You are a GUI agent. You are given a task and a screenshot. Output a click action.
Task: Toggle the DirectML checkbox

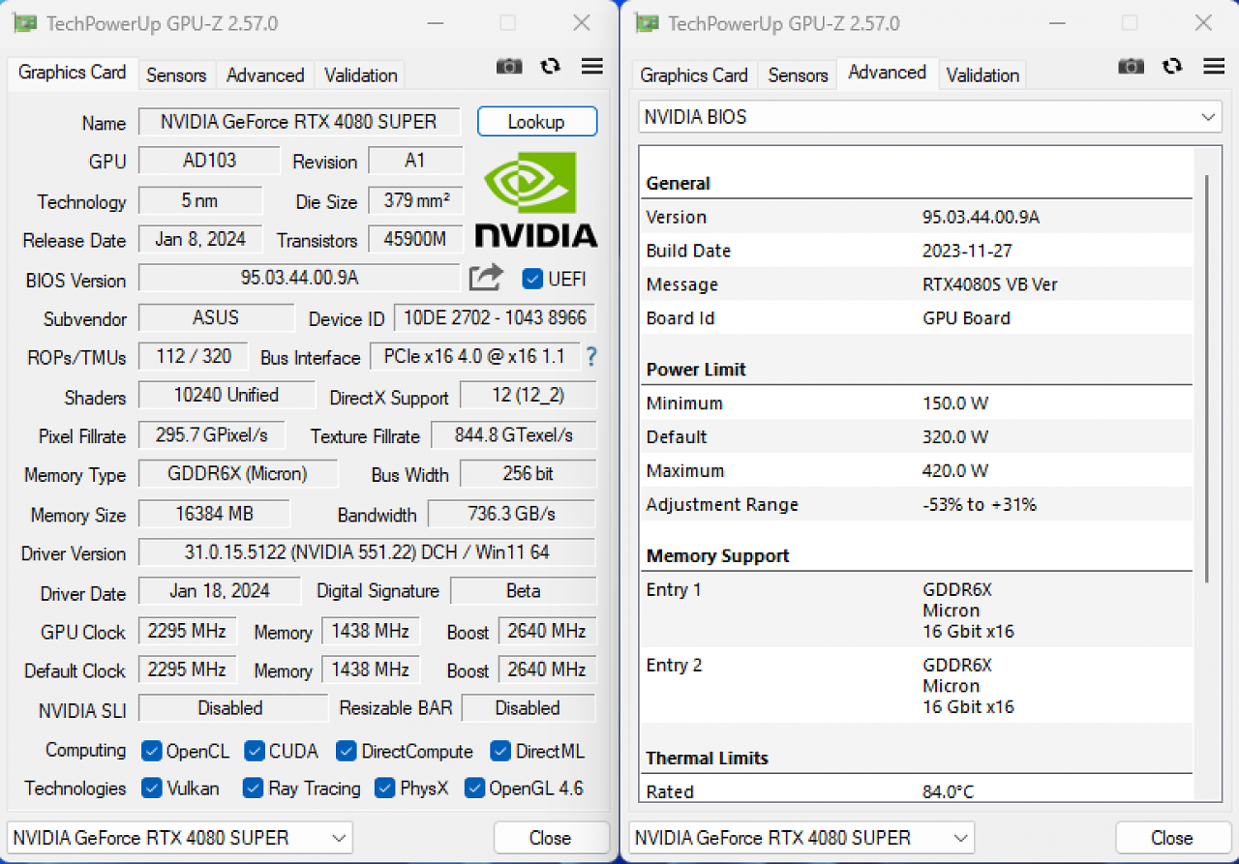(x=500, y=751)
